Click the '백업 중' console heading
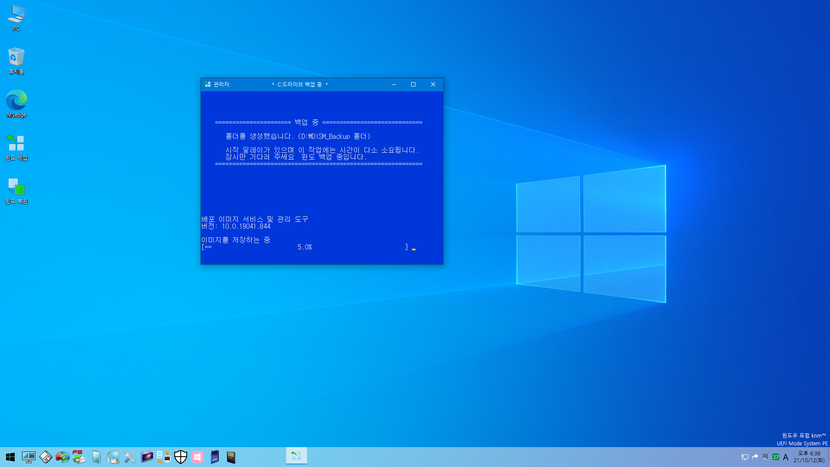The height and width of the screenshot is (467, 830). pyautogui.click(x=306, y=122)
